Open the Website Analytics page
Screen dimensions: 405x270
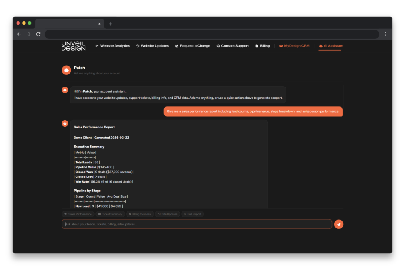click(x=113, y=46)
